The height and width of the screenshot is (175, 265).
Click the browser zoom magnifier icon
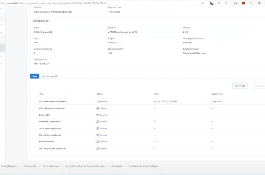(202, 3)
